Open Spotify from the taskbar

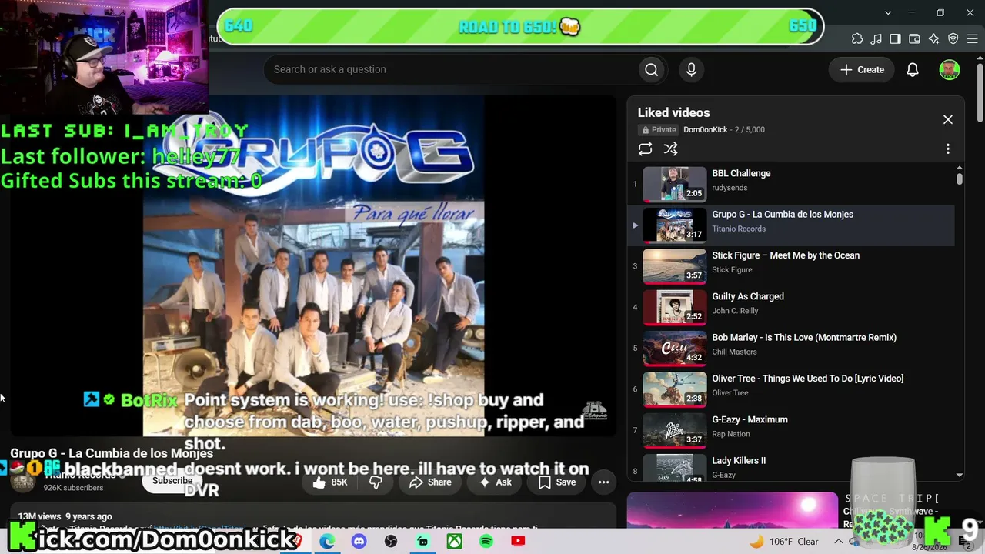coord(486,542)
